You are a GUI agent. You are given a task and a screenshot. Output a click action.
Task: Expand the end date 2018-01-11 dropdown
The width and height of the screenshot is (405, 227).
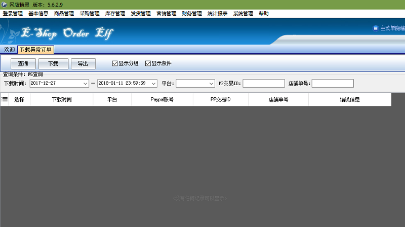tap(153, 83)
